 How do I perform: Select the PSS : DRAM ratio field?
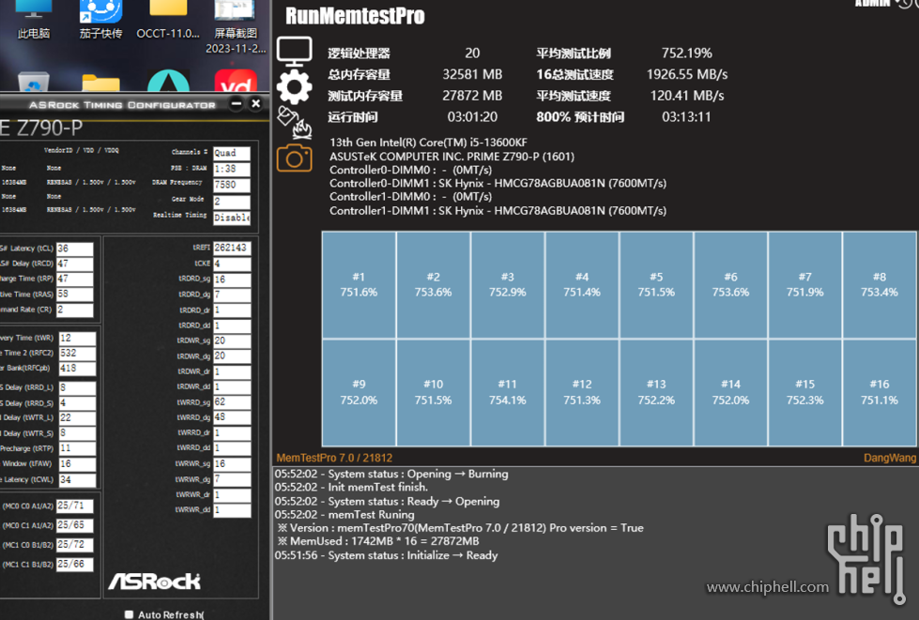click(x=232, y=169)
